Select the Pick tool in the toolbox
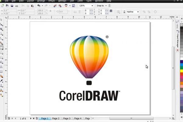183x122 pixels. [1, 20]
